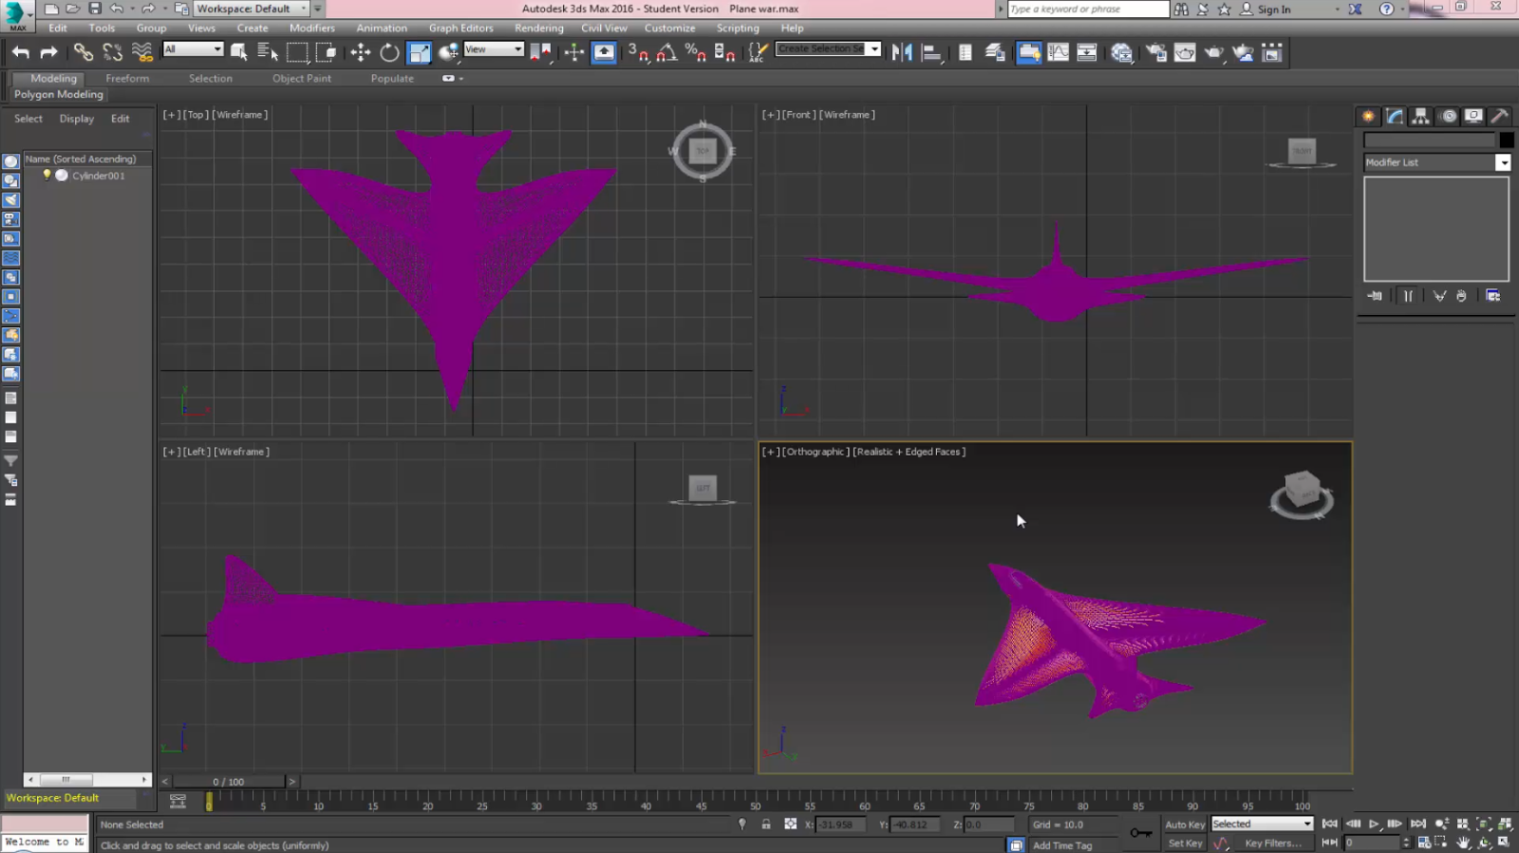Toggle the Window/Crossing selection mode
1519x853 pixels.
click(326, 52)
